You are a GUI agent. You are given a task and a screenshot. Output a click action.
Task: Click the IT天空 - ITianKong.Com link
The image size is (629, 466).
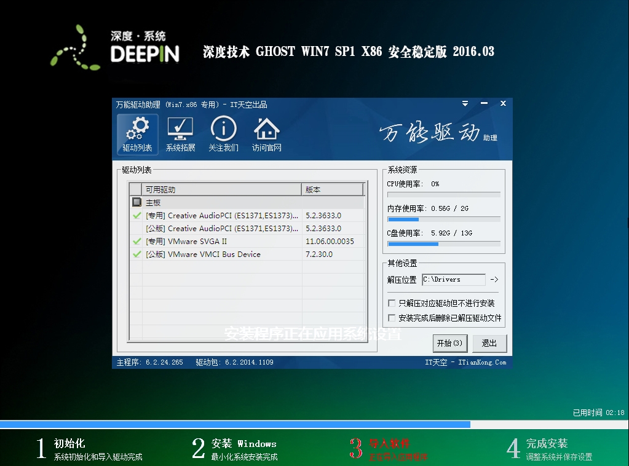click(x=465, y=362)
